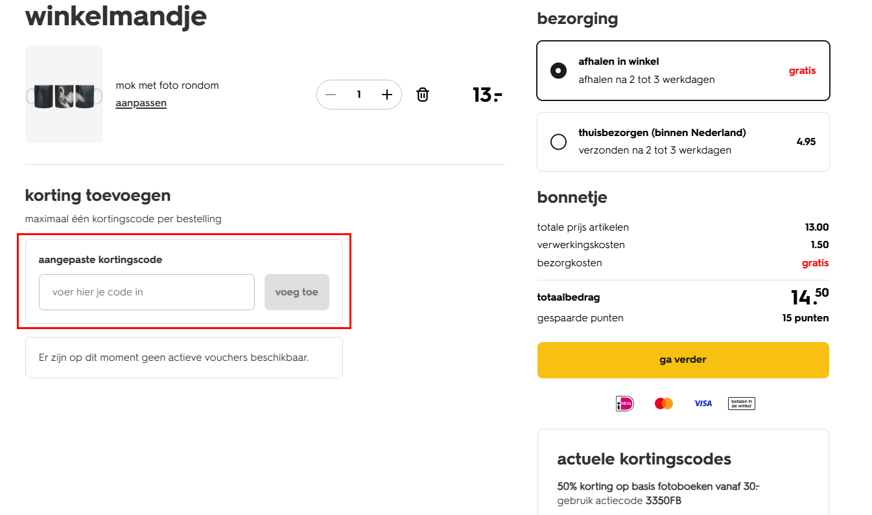Screen dimensions: 872x515
Task: Select the 'afhalen in winkel' radio button
Action: [558, 71]
